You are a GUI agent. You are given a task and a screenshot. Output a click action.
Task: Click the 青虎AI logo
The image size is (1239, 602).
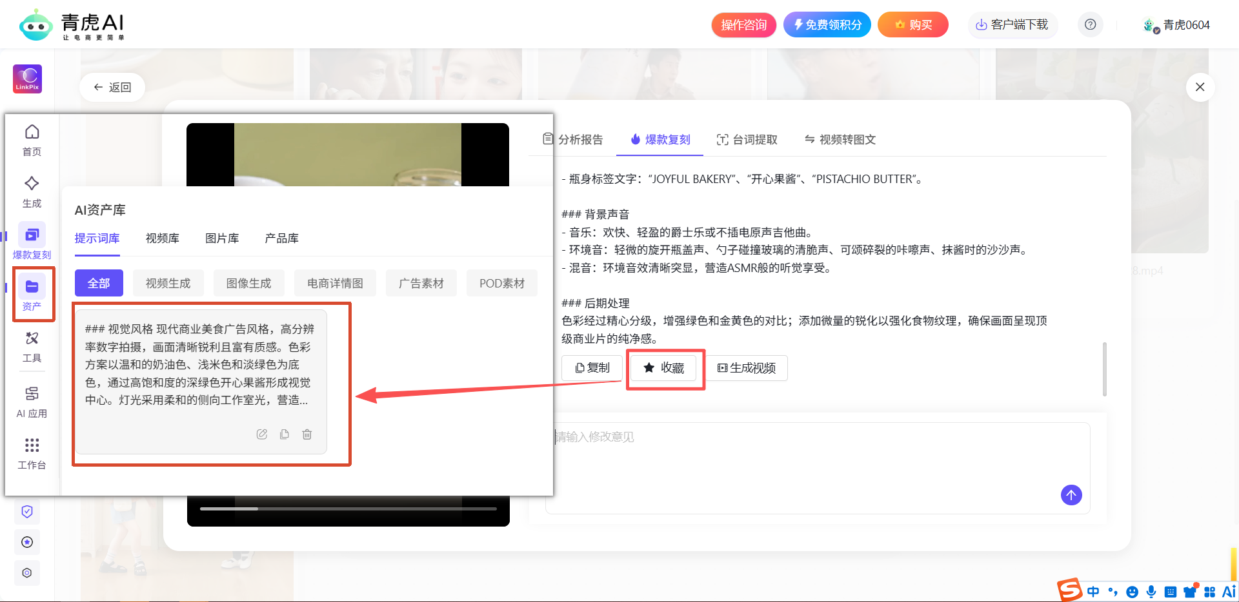tap(72, 25)
